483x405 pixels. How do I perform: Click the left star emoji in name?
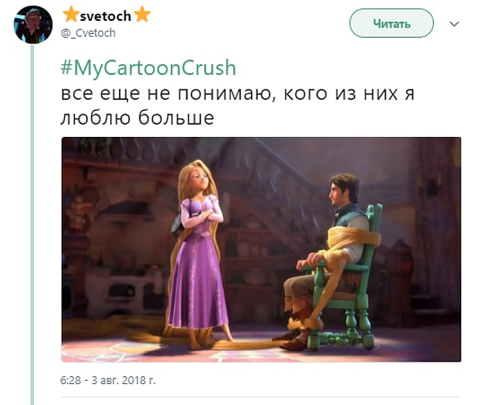(71, 14)
